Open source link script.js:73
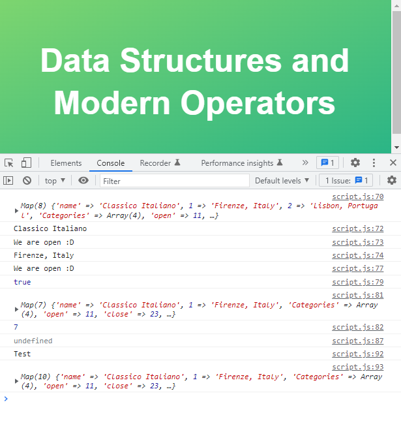Screen dimensions: 401x436 [358, 242]
